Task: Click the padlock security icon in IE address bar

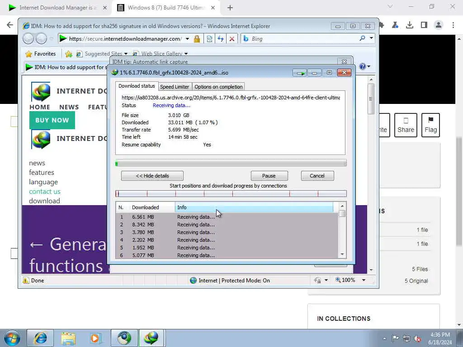Action: [197, 39]
